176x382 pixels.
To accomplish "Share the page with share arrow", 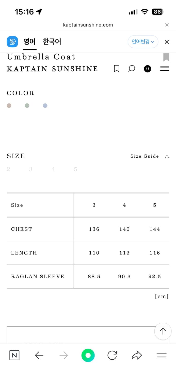I will (x=137, y=355).
